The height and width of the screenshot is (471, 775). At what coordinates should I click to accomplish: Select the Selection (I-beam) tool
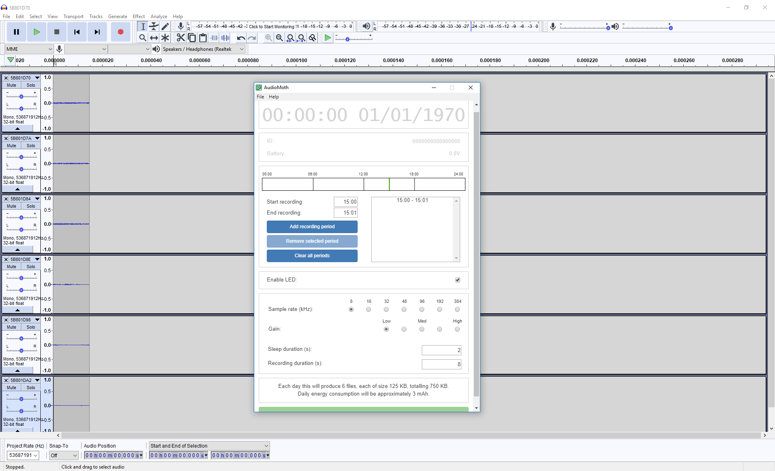coord(143,27)
